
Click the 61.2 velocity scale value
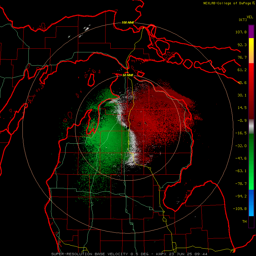click(x=242, y=70)
